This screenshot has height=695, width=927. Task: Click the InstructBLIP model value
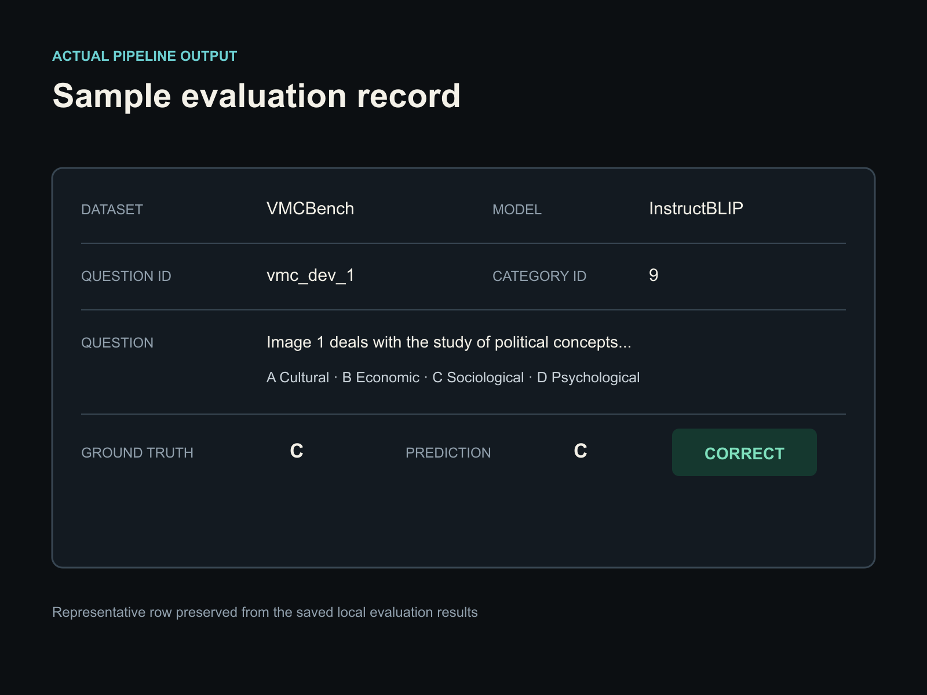pos(696,209)
